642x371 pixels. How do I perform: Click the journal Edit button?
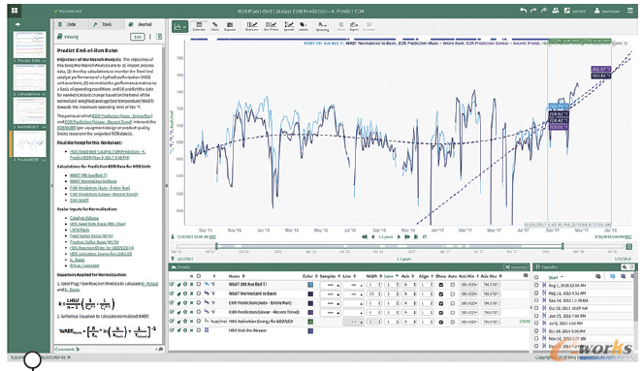[x=138, y=37]
